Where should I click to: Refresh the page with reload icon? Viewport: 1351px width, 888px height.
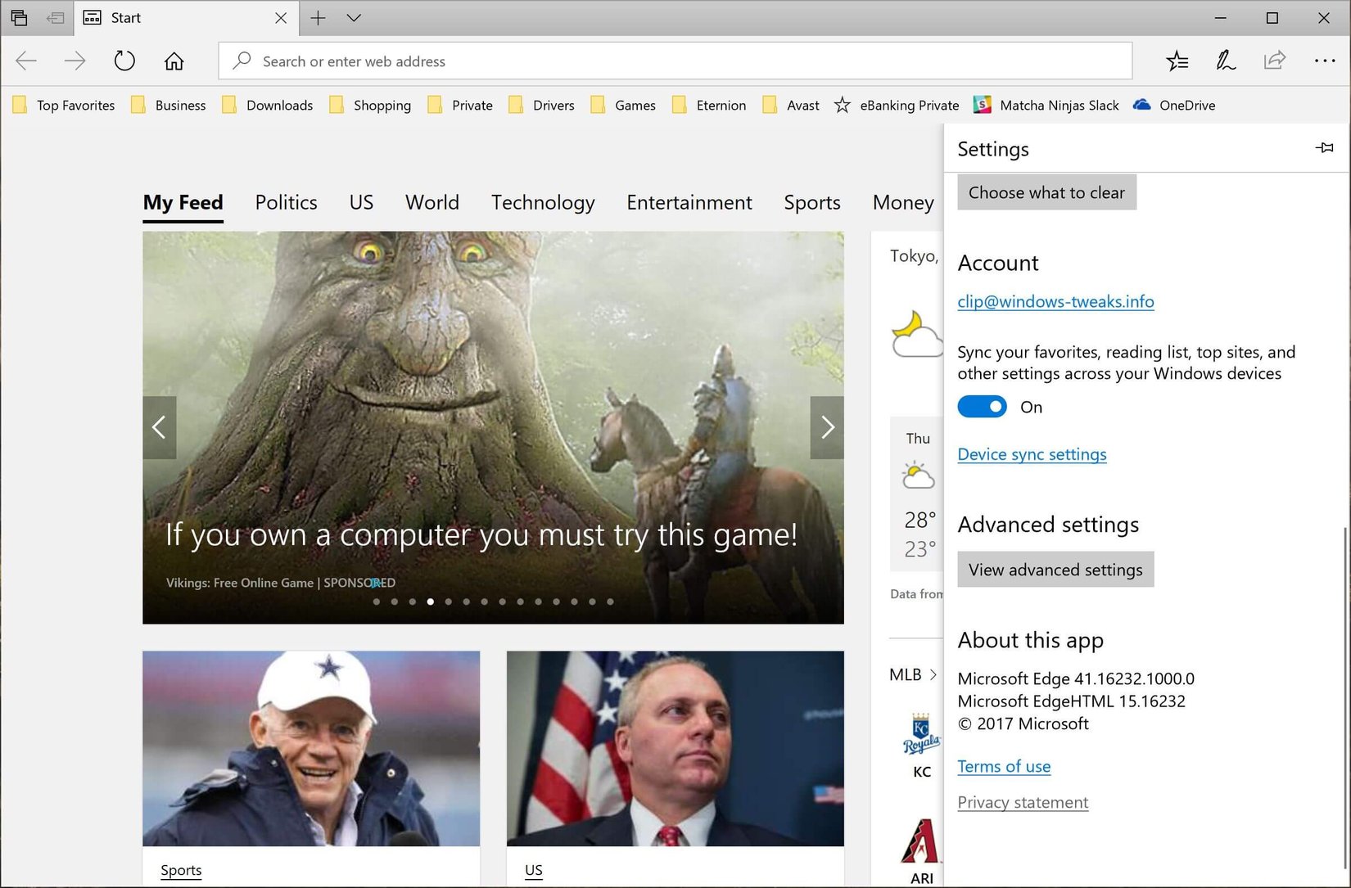pyautogui.click(x=124, y=61)
